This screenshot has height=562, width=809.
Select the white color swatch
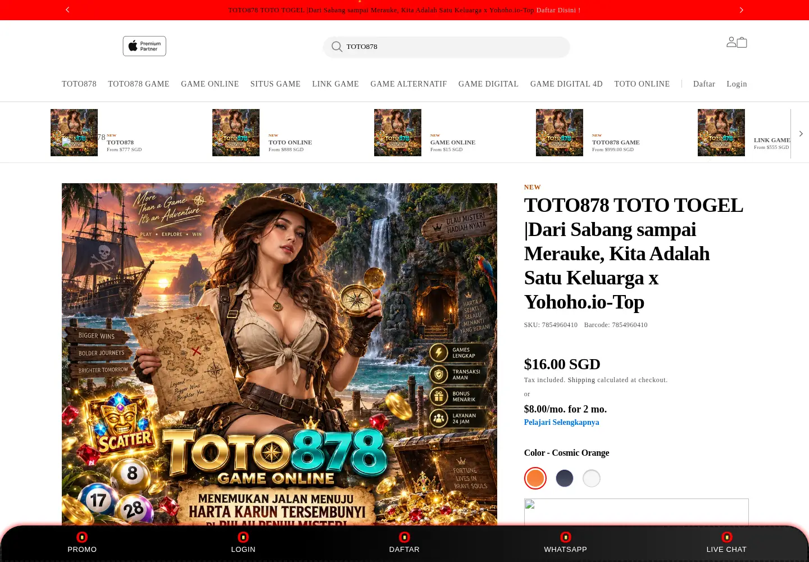click(592, 478)
